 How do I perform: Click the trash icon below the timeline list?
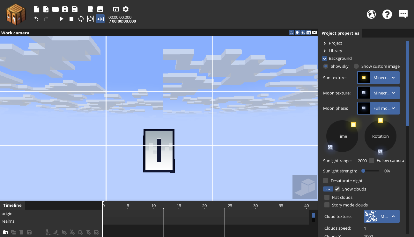[21, 232]
